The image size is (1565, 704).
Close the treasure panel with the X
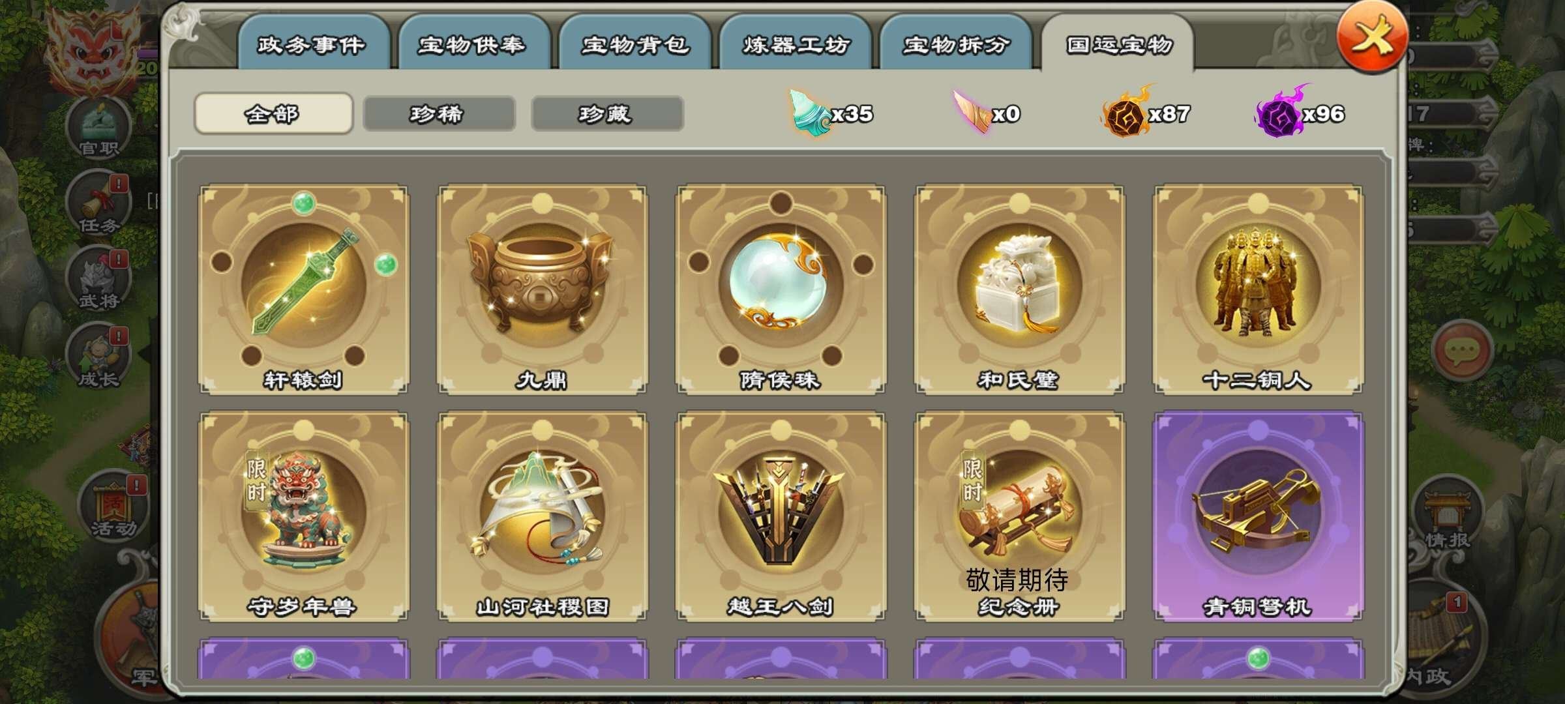pos(1371,38)
